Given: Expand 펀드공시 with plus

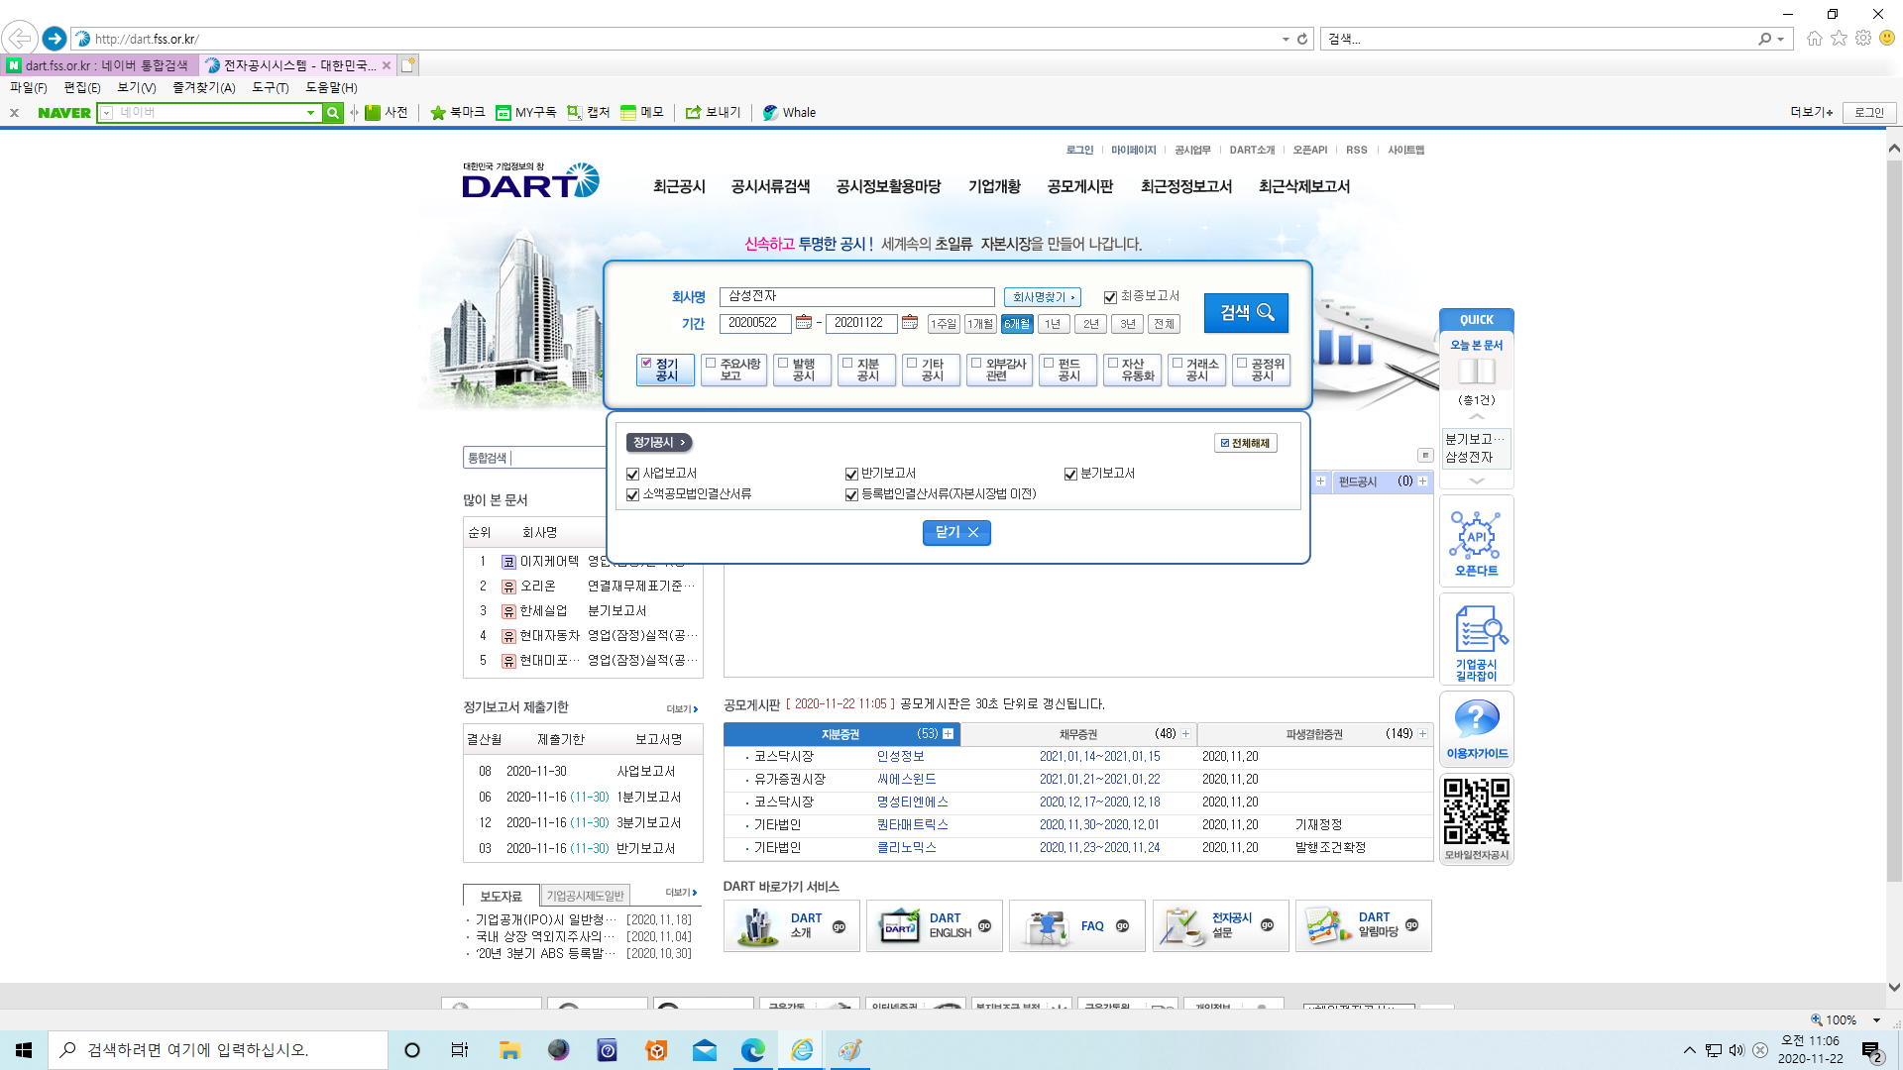Looking at the screenshot, I should pos(1422,481).
